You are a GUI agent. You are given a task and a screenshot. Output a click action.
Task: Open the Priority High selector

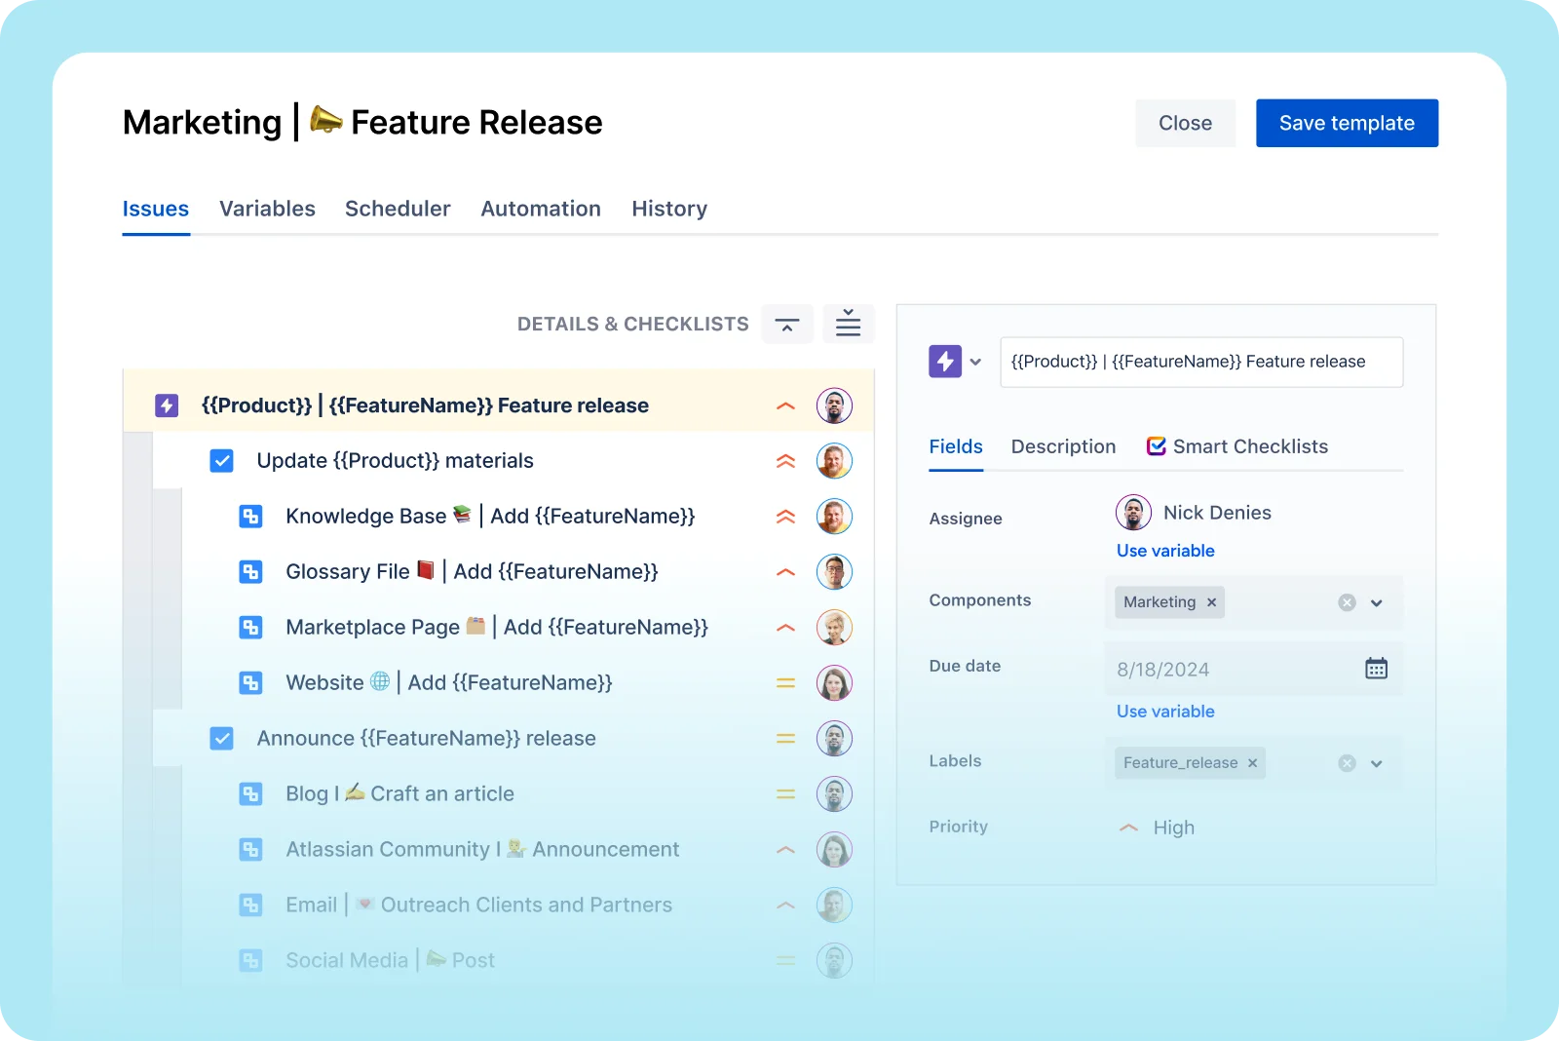pos(1157,828)
